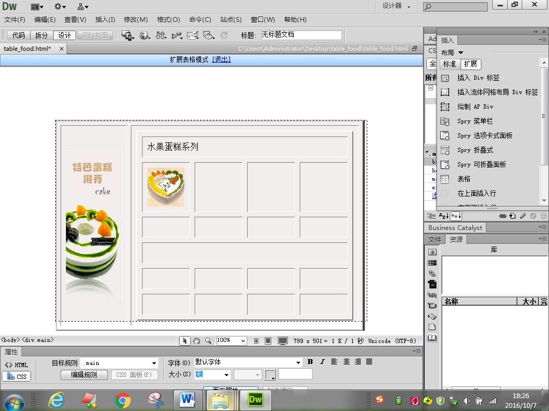Open the multiscreen preview icon
The width and height of the screenshot is (549, 411).
pos(128,35)
